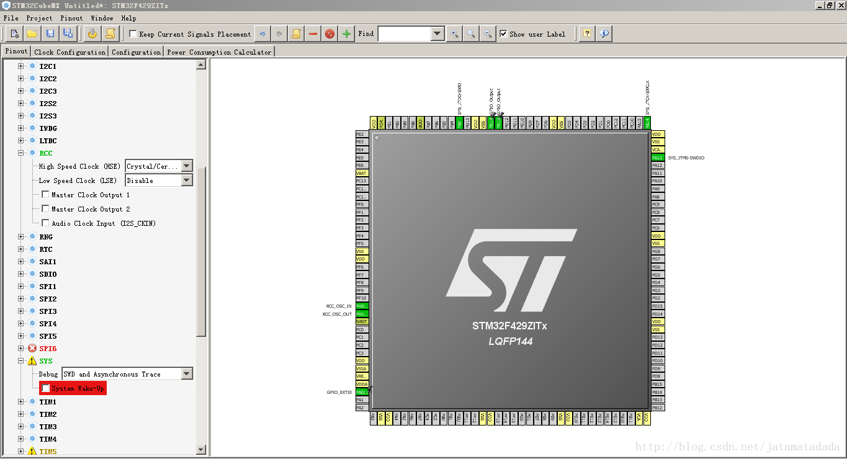The image size is (847, 459).
Task: Click the PA0 GPIO_EXTI0 pin
Action: pyautogui.click(x=362, y=392)
